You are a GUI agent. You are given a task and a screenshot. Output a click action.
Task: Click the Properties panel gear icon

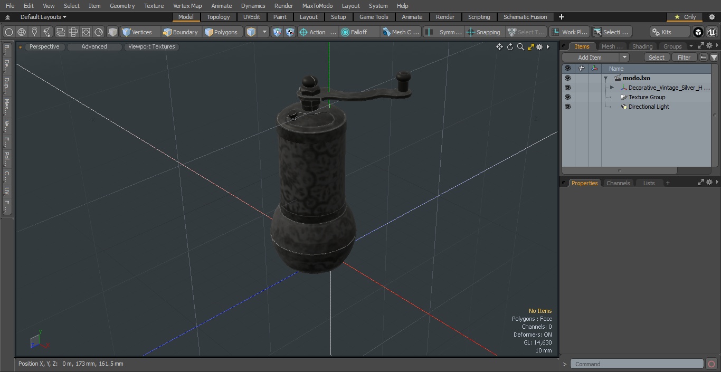tap(709, 182)
